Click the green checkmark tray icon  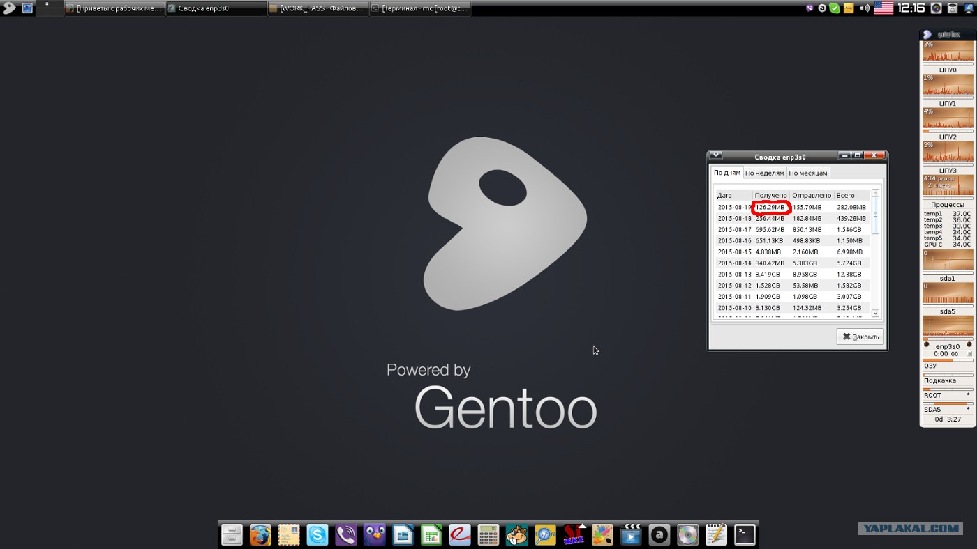pos(835,8)
